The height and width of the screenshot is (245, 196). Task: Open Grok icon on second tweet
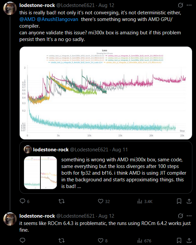(x=181, y=216)
